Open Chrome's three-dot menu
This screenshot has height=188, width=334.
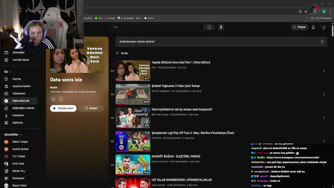(x=330, y=11)
